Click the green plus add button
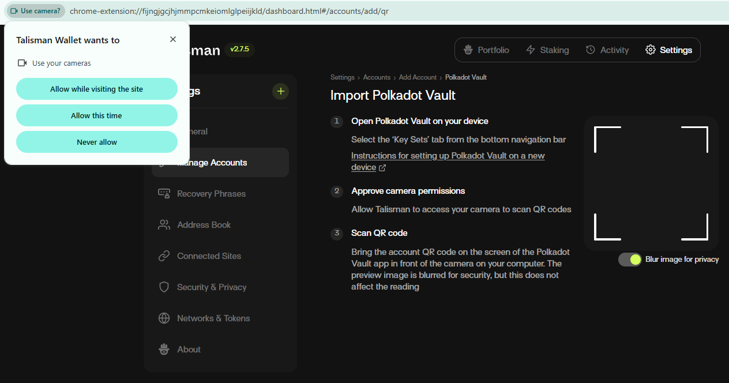This screenshot has width=729, height=383. (x=280, y=91)
